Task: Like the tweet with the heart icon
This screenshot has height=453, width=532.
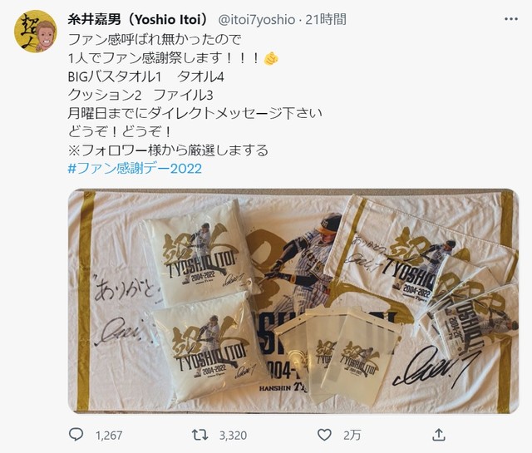Action: coord(324,435)
